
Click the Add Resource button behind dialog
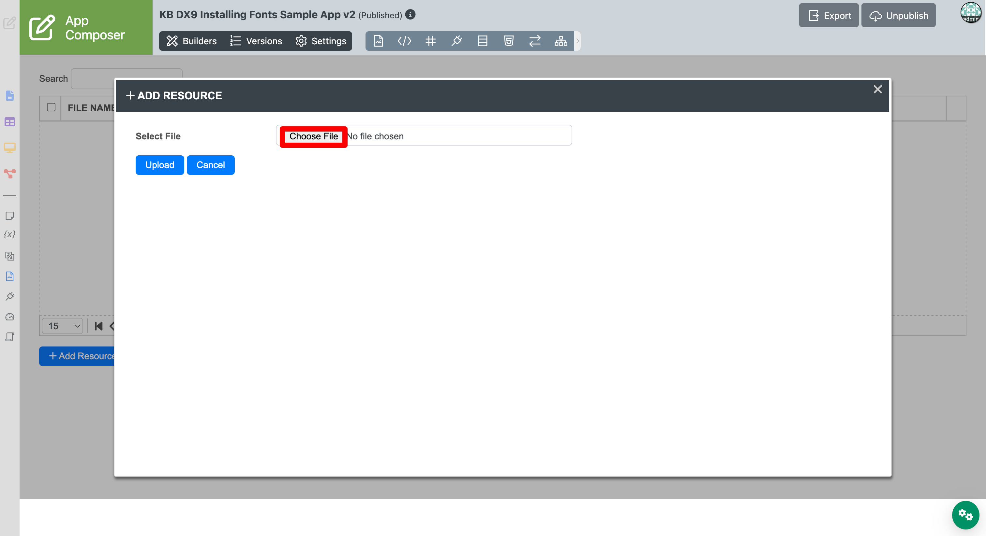click(x=77, y=356)
